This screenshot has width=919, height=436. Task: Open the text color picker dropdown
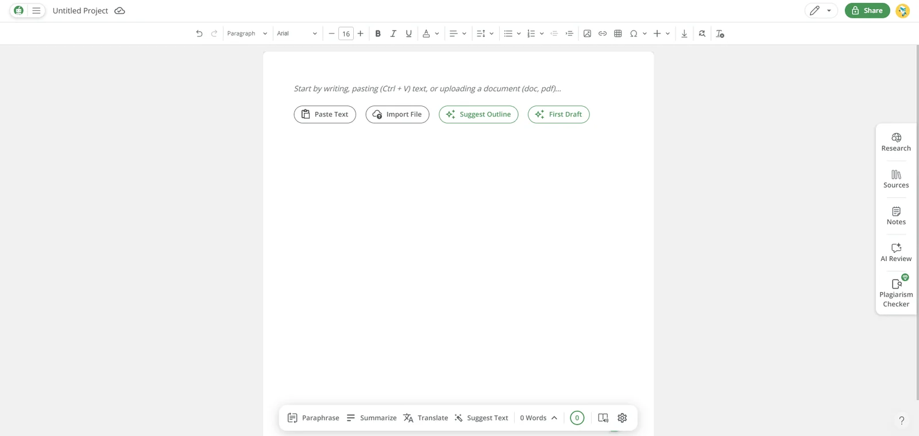pyautogui.click(x=437, y=34)
